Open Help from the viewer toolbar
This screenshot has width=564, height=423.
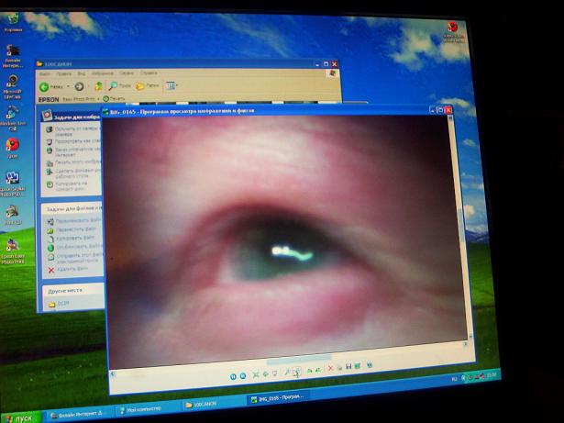370,365
